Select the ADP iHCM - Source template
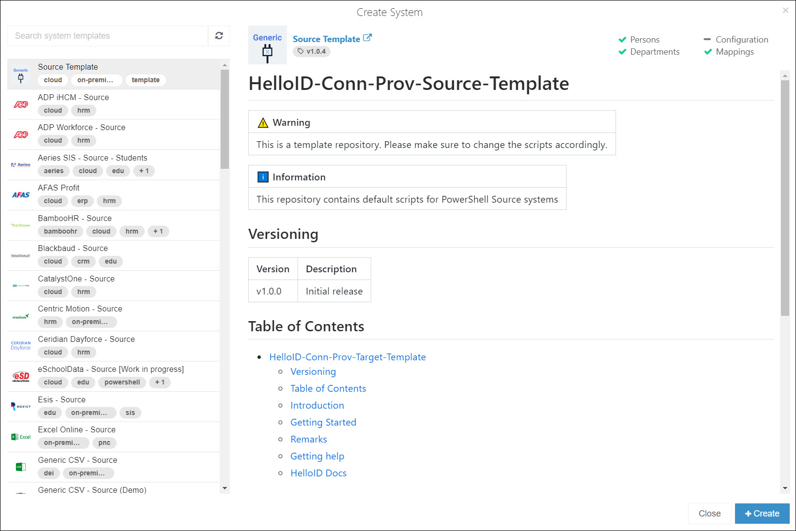Image resolution: width=796 pixels, height=531 pixels. point(114,104)
